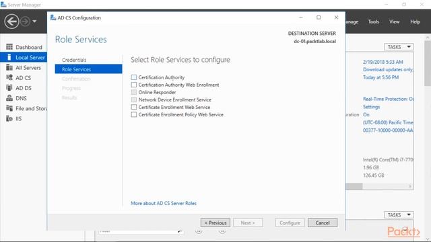Viewport: 431px width, 242px height.
Task: Click the dc-01.packtlab.local server name
Action: (314, 42)
